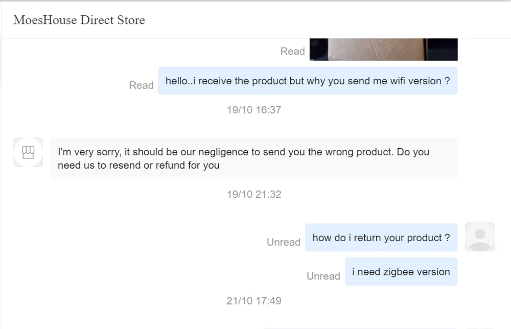Image resolution: width=511 pixels, height=329 pixels.
Task: Open the sent photo thumbnail
Action: [x=383, y=50]
